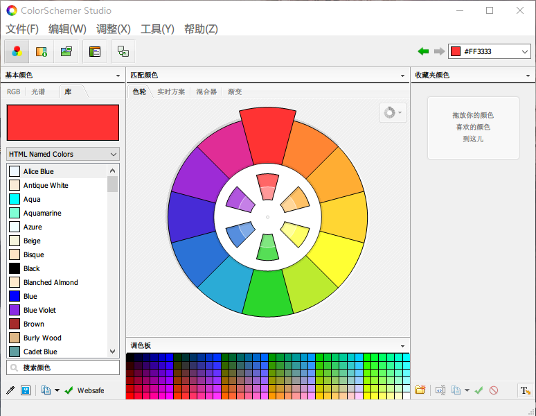Viewport: 536px width, 416px height.
Task: Select Alice Blue in the color list
Action: point(57,171)
